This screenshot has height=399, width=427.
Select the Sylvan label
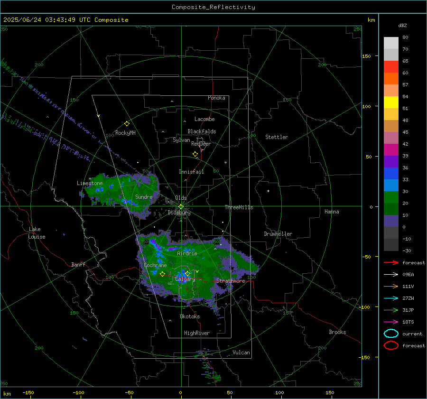pyautogui.click(x=181, y=140)
